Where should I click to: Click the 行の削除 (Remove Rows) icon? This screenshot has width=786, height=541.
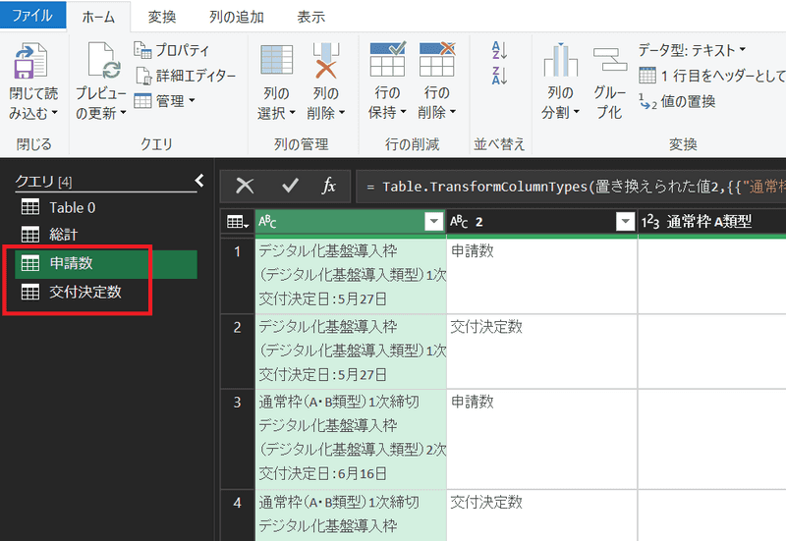436,61
